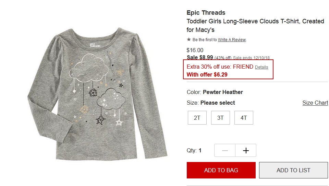This screenshot has width=329, height=186.
Task: Select size 2T
Action: pos(197,118)
